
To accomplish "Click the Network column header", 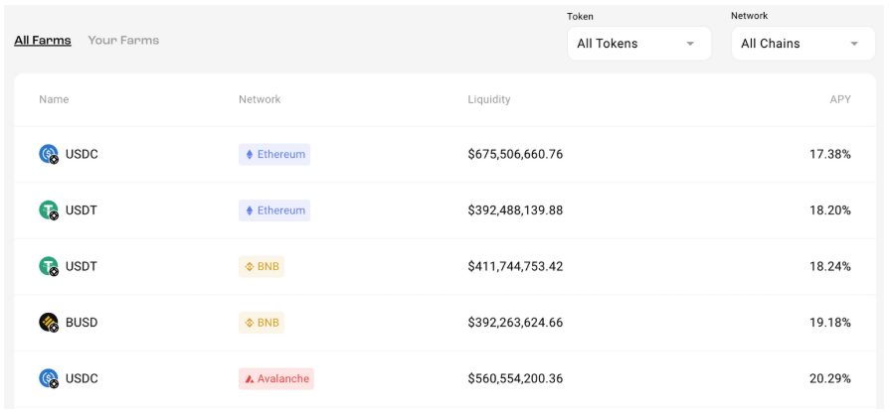I will click(x=260, y=99).
